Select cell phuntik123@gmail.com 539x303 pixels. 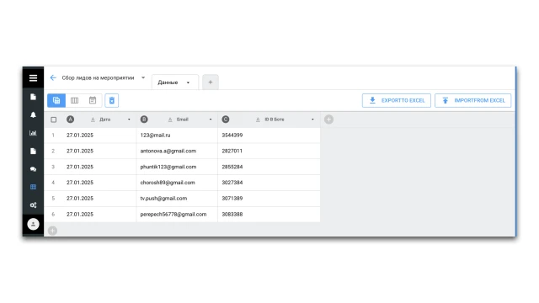pos(177,167)
